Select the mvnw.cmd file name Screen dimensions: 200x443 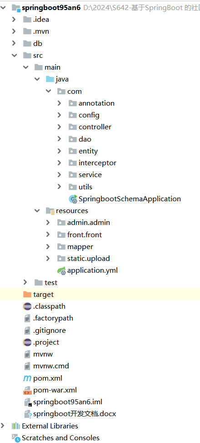click(x=51, y=366)
